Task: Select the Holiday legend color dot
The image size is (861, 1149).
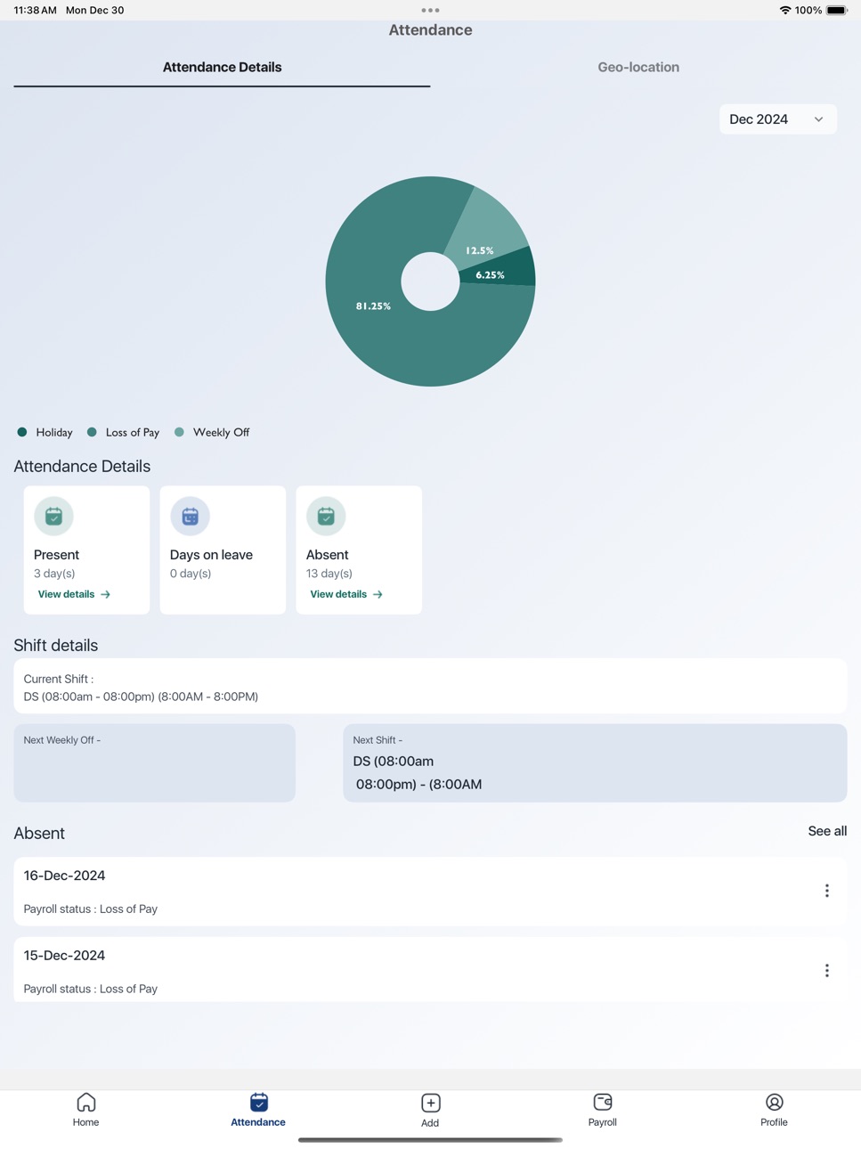Action: 22,432
